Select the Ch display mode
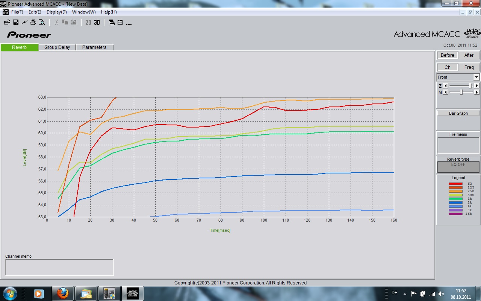Screen dimensions: 481x301 pos(447,67)
